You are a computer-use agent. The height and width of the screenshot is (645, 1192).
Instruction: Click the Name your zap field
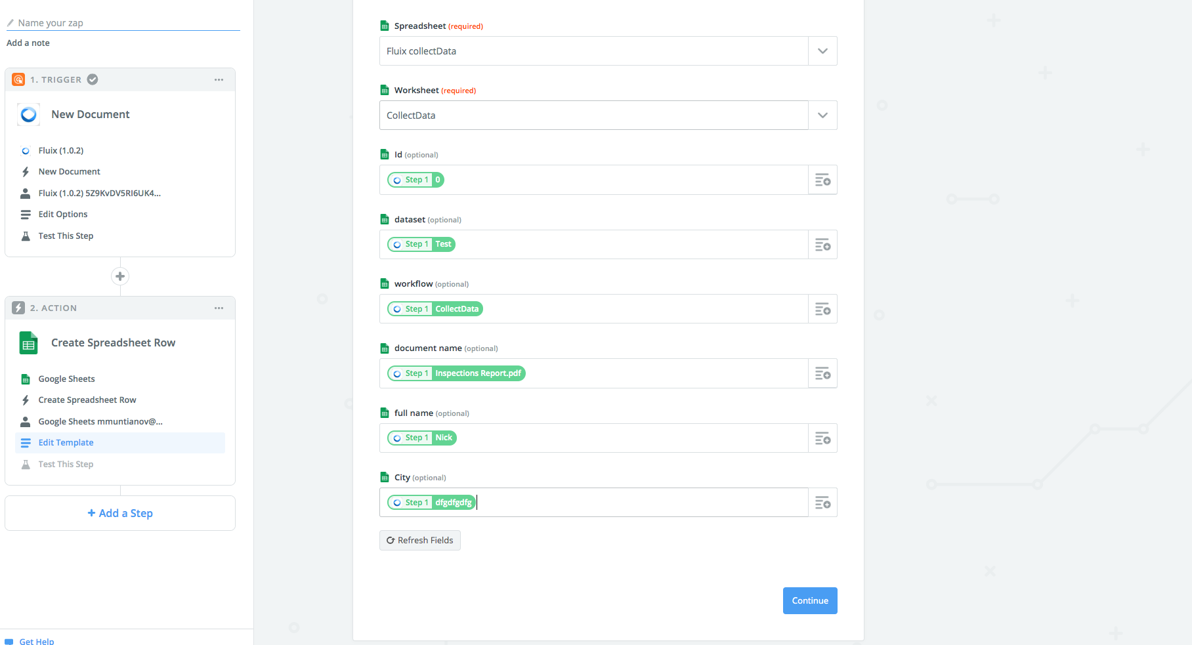point(125,23)
